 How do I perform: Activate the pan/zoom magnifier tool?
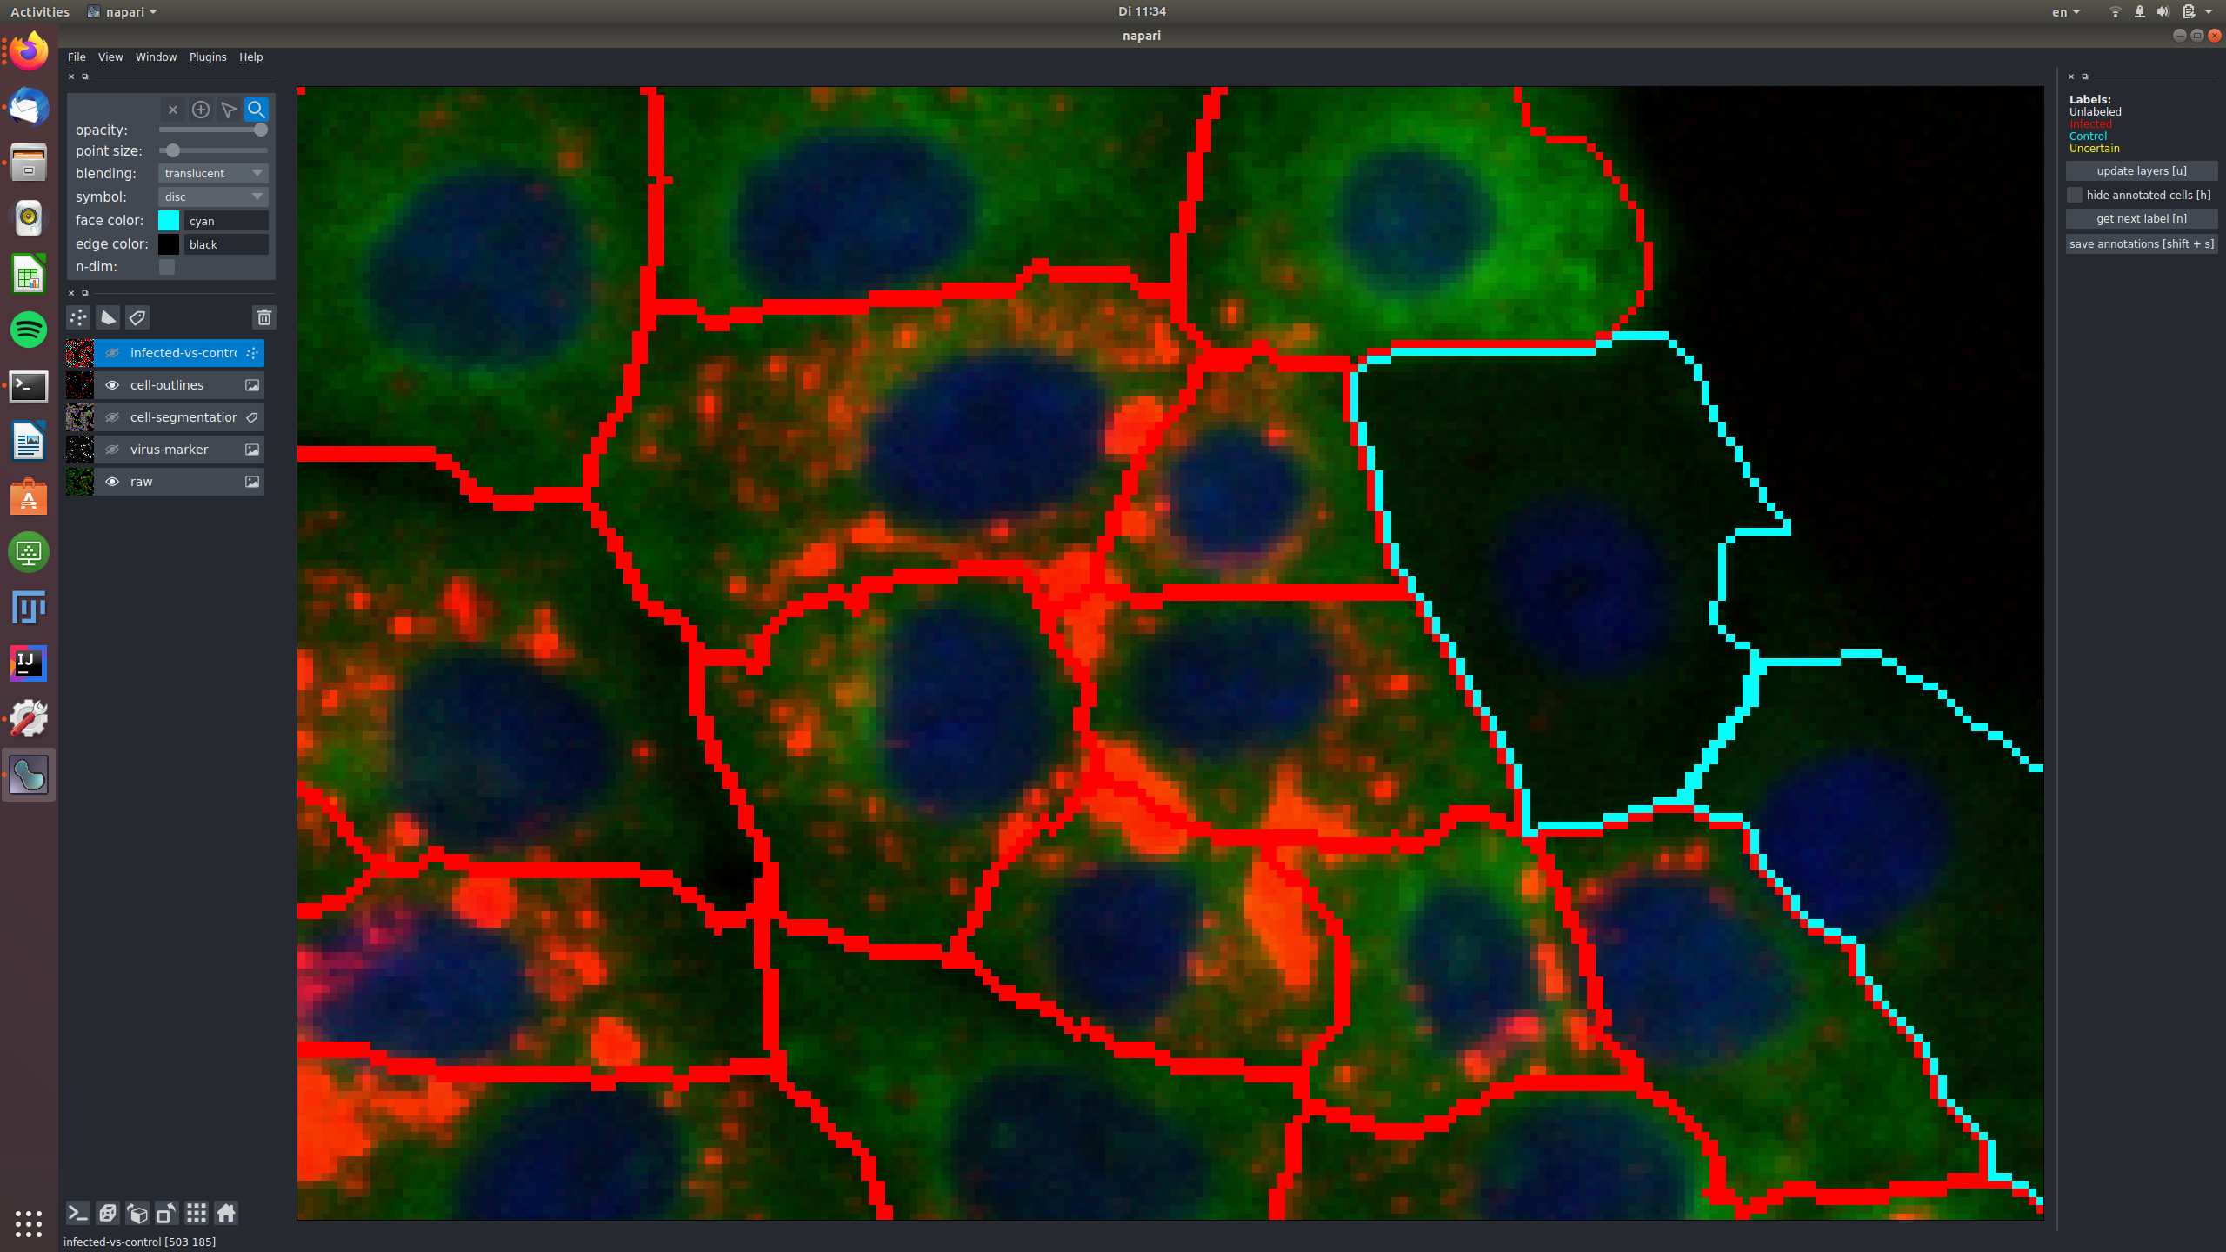pyautogui.click(x=257, y=110)
